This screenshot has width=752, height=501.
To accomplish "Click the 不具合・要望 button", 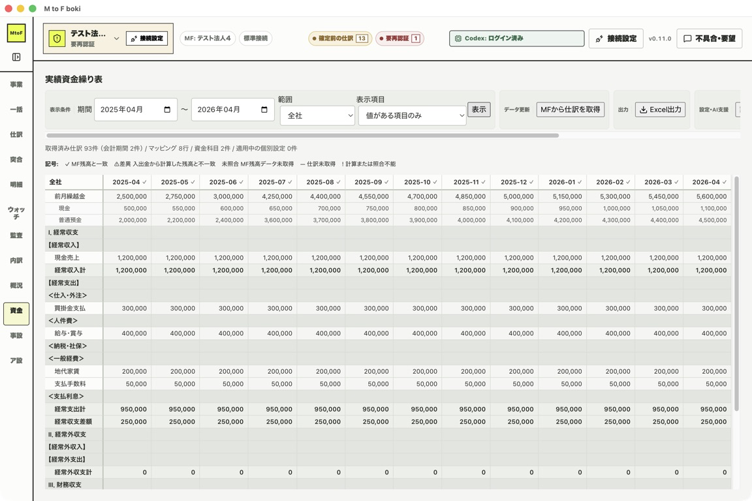I will point(710,38).
